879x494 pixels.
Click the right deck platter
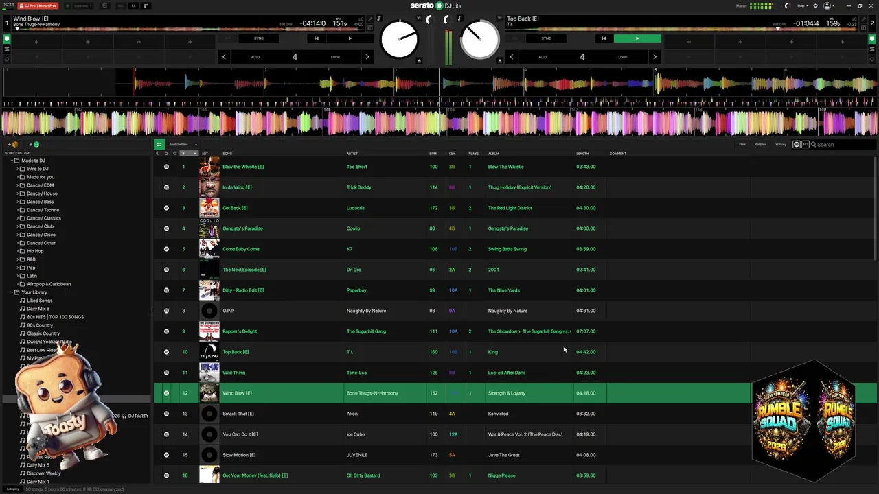coord(480,40)
